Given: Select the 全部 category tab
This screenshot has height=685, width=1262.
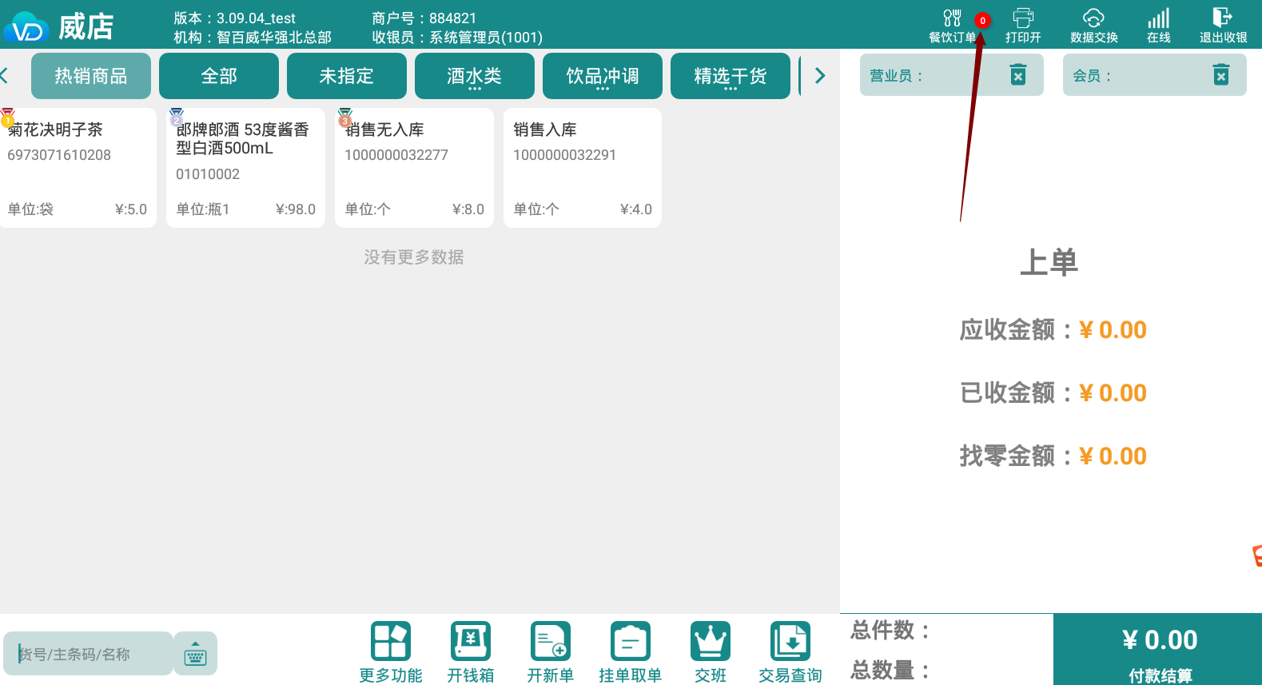Looking at the screenshot, I should click(x=219, y=76).
